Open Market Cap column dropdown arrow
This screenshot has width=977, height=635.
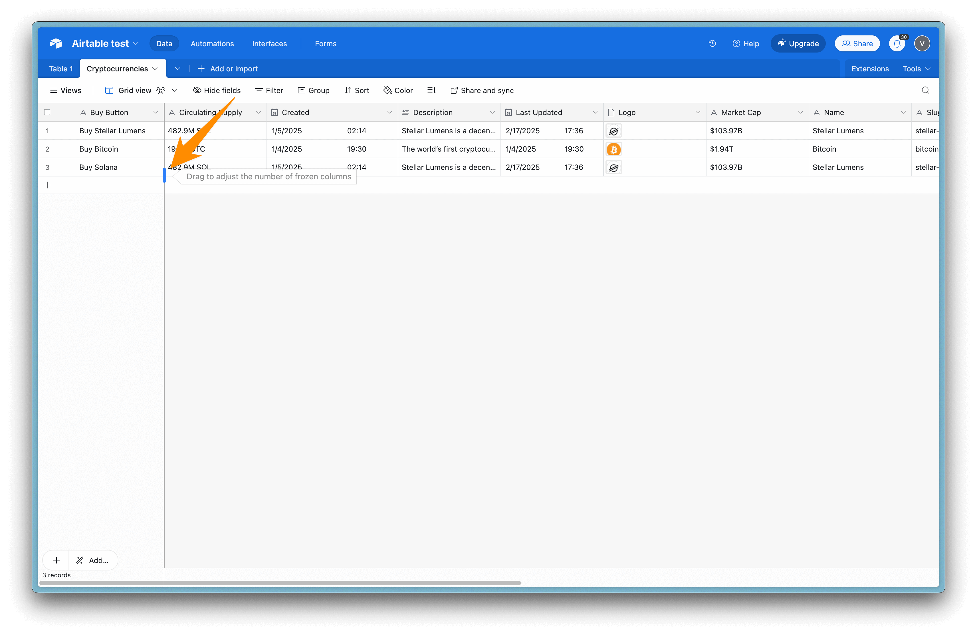(800, 112)
